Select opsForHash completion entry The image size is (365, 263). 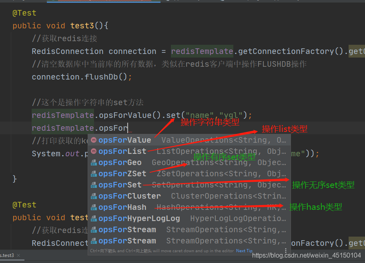click(189, 207)
